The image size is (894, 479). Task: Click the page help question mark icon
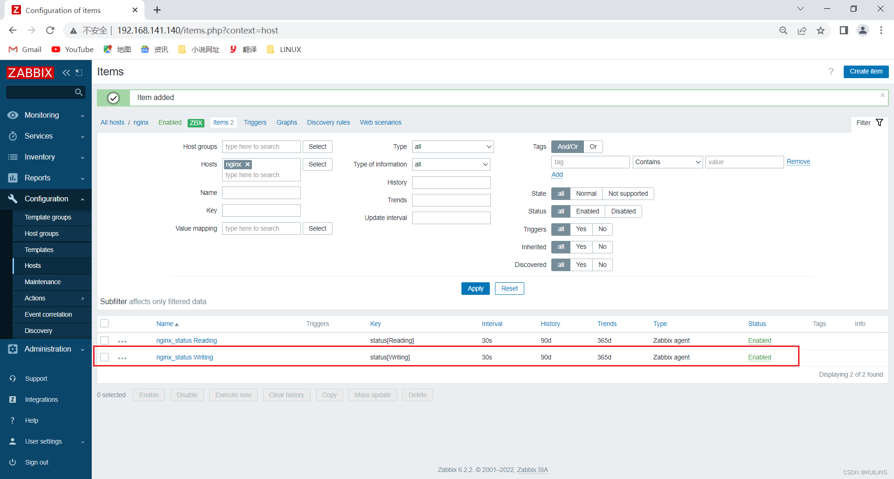point(831,72)
